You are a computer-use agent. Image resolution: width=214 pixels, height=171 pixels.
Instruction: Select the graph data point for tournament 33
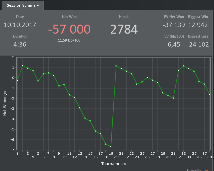(x=184, y=66)
